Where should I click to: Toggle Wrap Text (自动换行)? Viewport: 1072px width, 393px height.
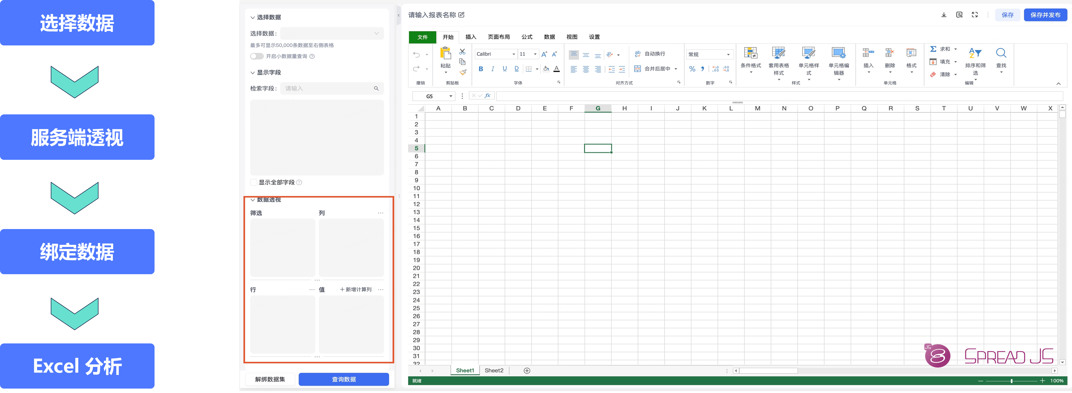650,54
